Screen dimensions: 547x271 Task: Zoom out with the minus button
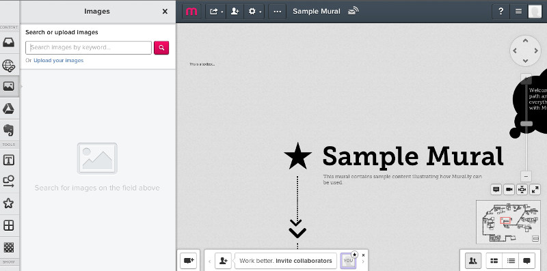pyautogui.click(x=526, y=176)
